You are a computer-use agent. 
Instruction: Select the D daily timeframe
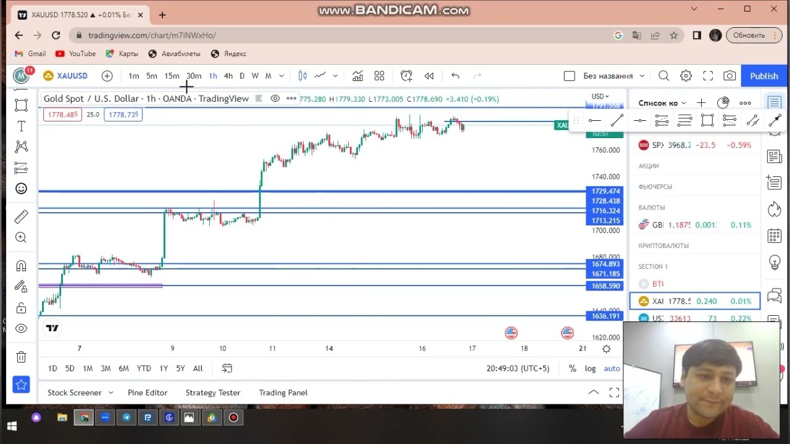coord(242,76)
